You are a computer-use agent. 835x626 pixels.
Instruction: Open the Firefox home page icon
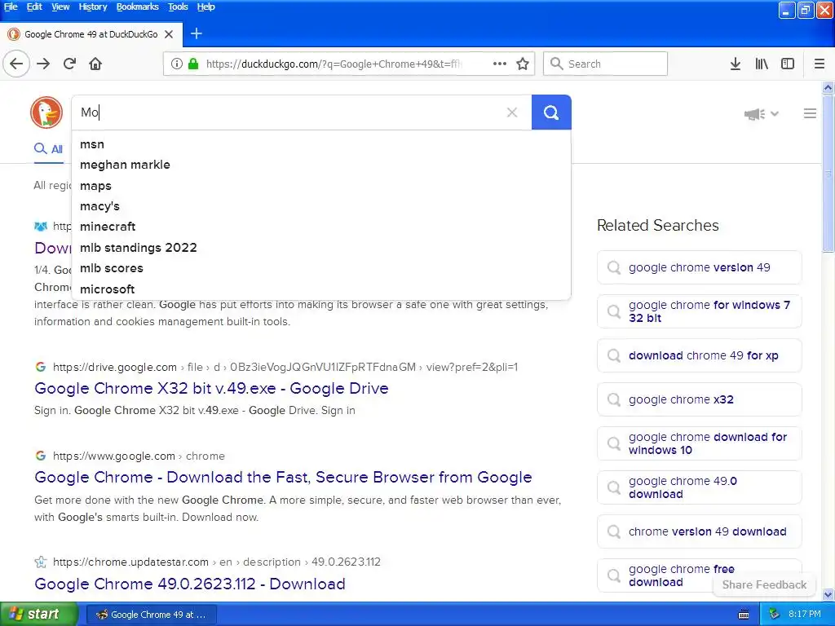tap(95, 64)
